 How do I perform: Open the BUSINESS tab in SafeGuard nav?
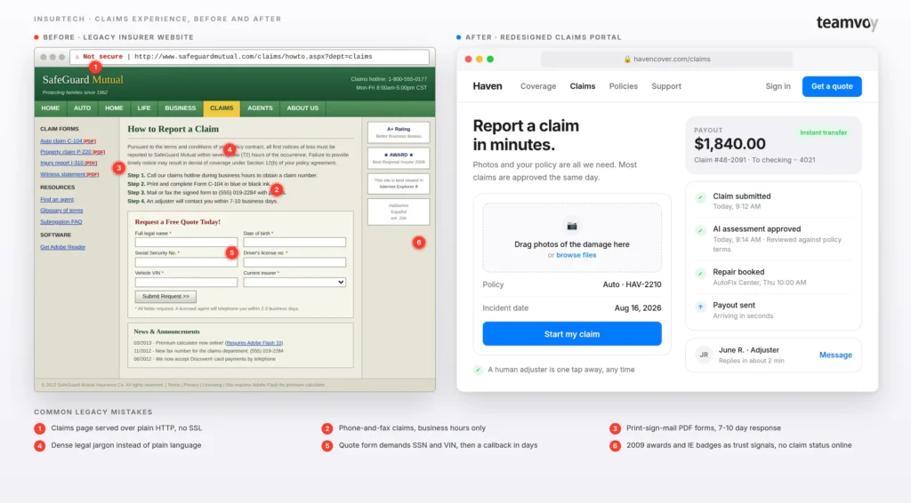pyautogui.click(x=180, y=108)
